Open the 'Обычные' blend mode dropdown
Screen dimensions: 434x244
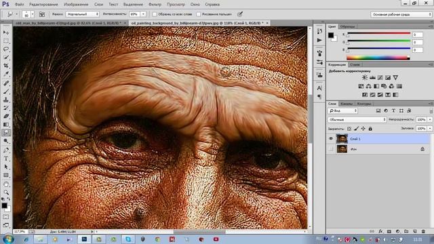[357, 119]
